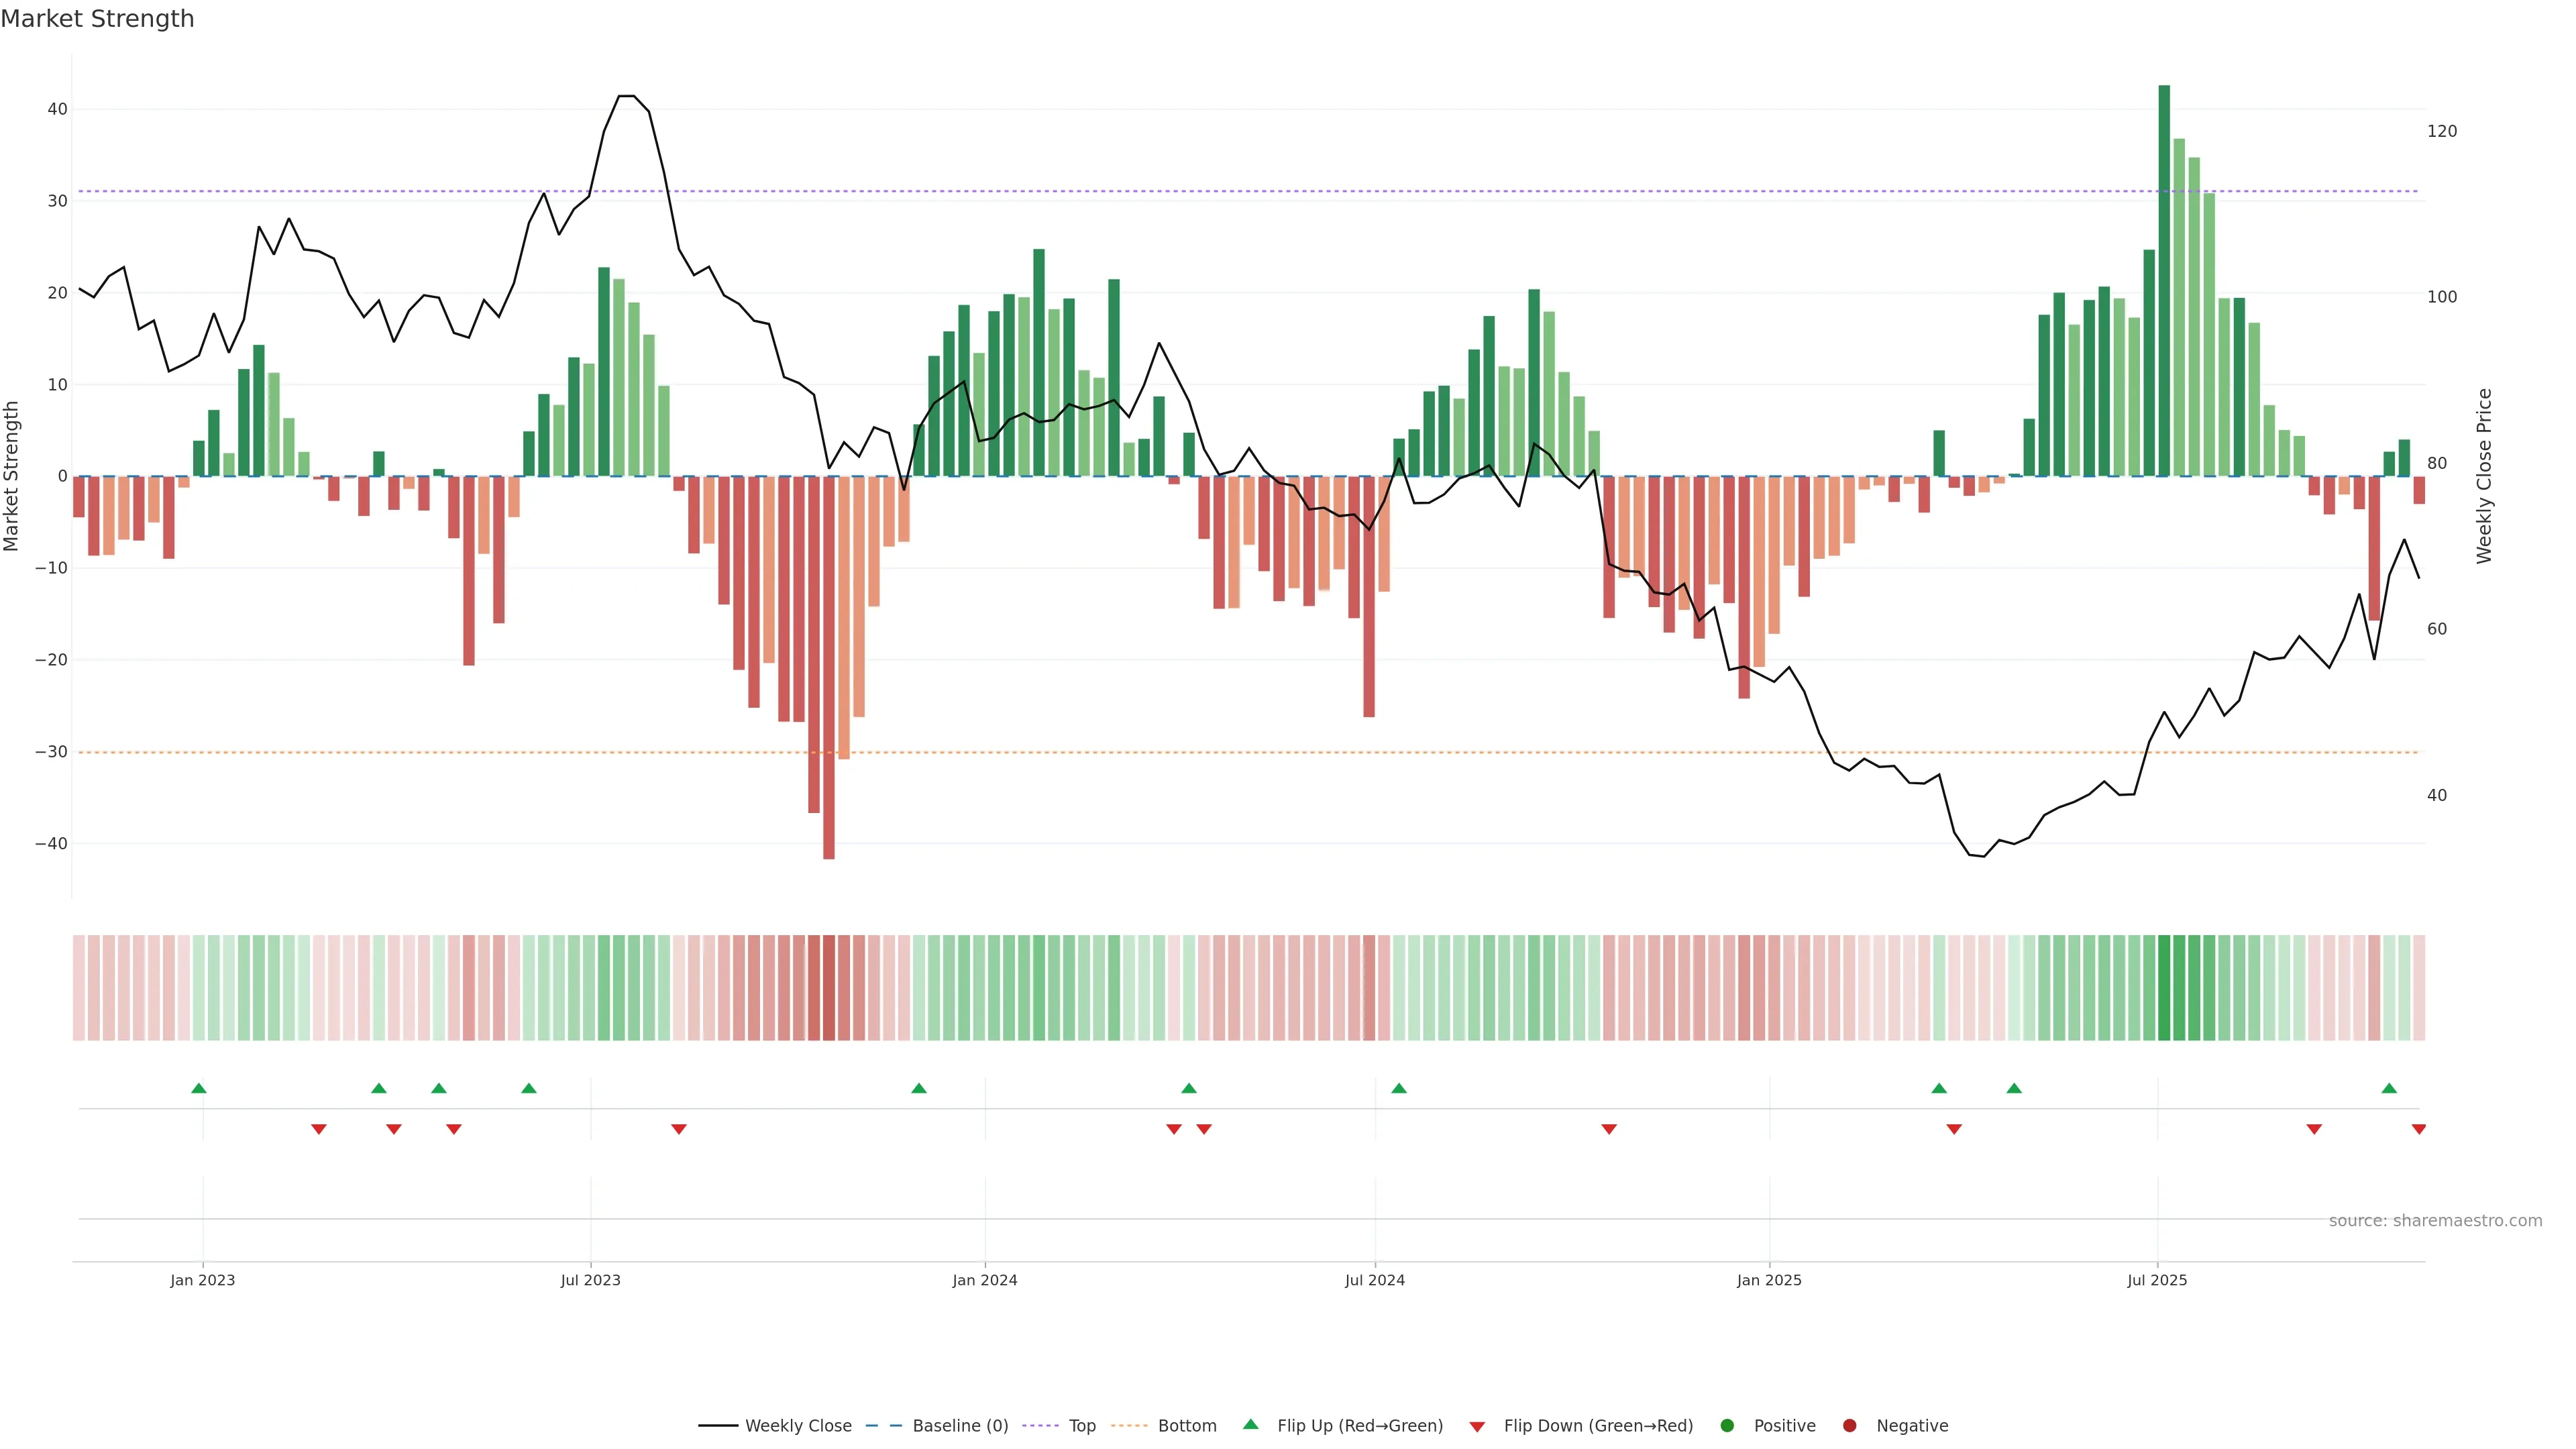
Task: Click the Weekly Close Price axis label
Action: 2484,476
